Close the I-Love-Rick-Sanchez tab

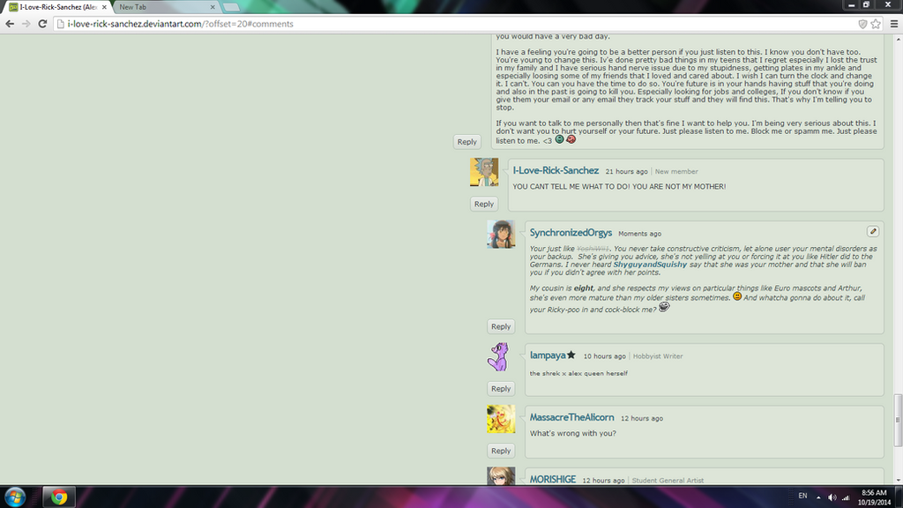click(104, 7)
